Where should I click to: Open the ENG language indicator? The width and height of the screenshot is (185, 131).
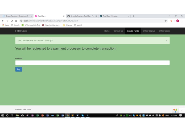click(167, 115)
